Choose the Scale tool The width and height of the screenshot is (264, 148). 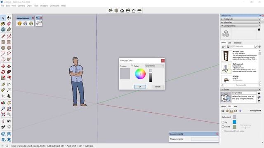pyautogui.click(x=3, y=78)
